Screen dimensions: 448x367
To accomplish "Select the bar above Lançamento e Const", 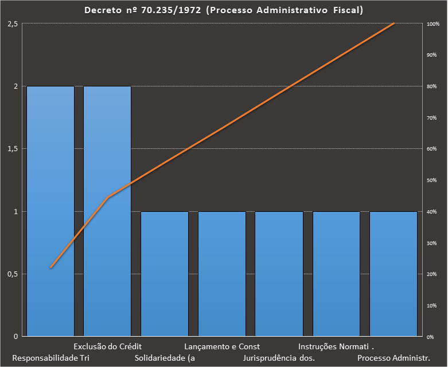I will pos(222,275).
